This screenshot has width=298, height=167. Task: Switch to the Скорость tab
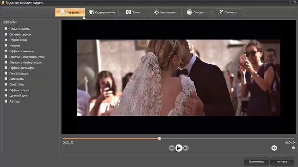click(228, 13)
